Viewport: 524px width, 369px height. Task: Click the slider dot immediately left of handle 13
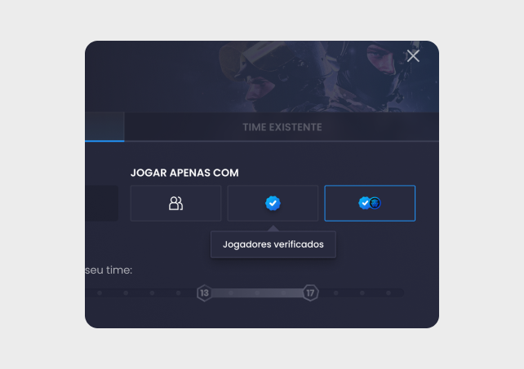(x=178, y=292)
